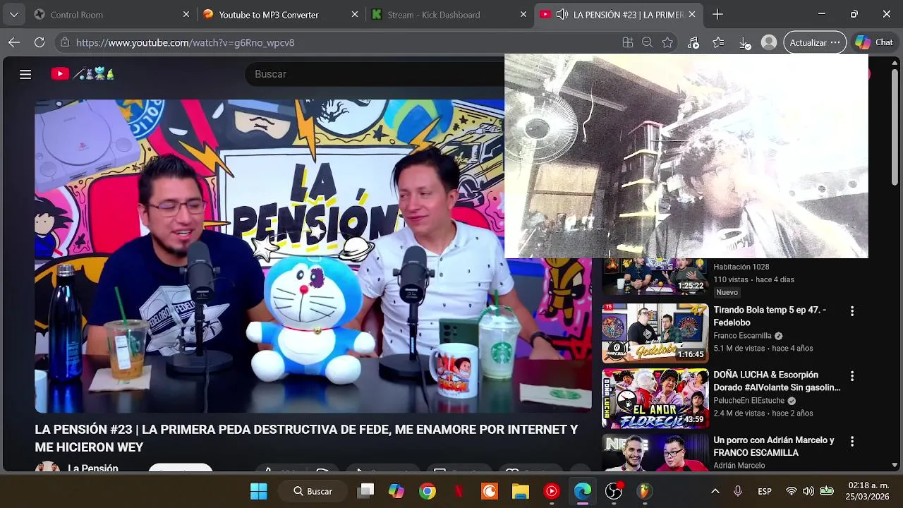
Task: Open the DOÑA LUCHA & Escorpión Dorado thumbnail
Action: pyautogui.click(x=655, y=398)
